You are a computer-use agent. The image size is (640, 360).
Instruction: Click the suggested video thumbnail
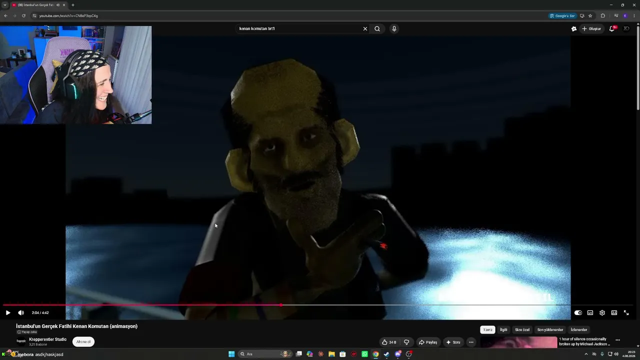point(518,342)
